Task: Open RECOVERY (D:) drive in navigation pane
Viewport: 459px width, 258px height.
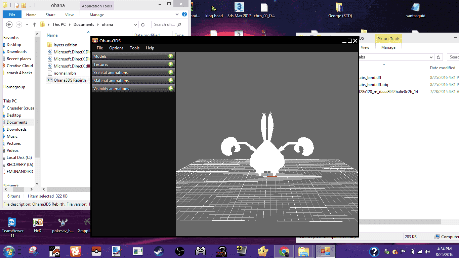Action: [x=20, y=165]
